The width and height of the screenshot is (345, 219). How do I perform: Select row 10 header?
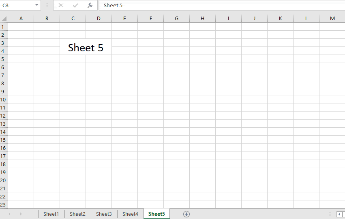click(4, 99)
